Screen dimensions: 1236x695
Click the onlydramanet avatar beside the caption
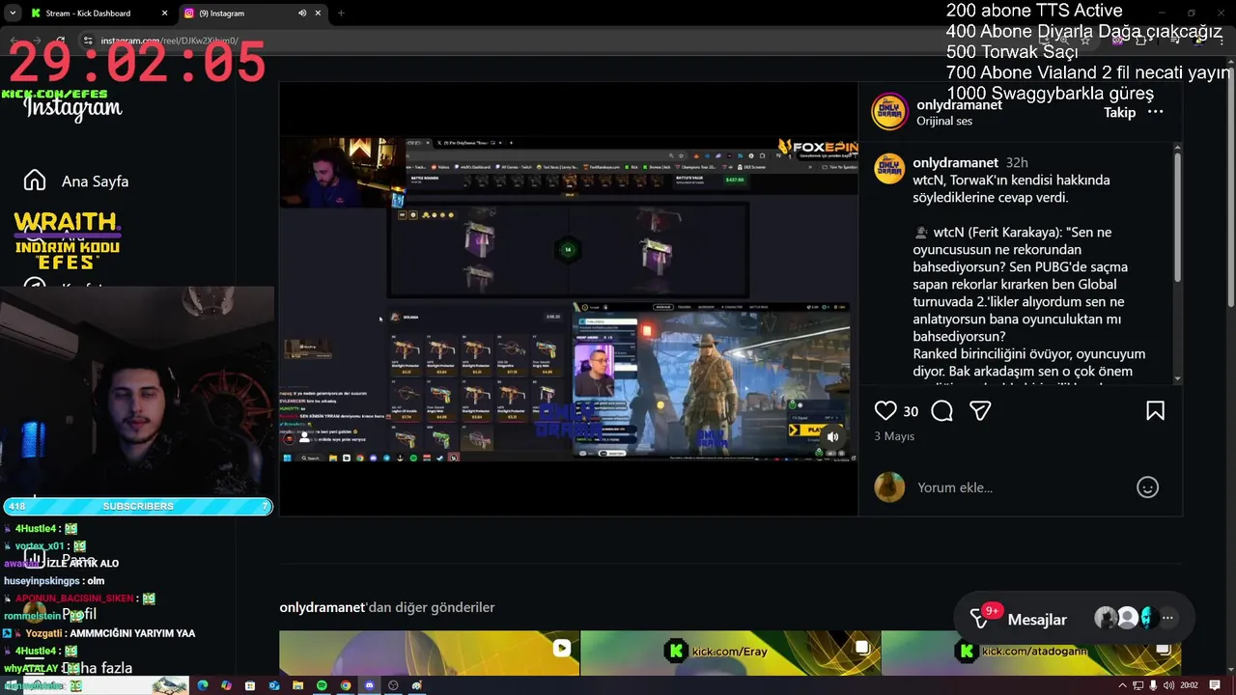point(889,168)
